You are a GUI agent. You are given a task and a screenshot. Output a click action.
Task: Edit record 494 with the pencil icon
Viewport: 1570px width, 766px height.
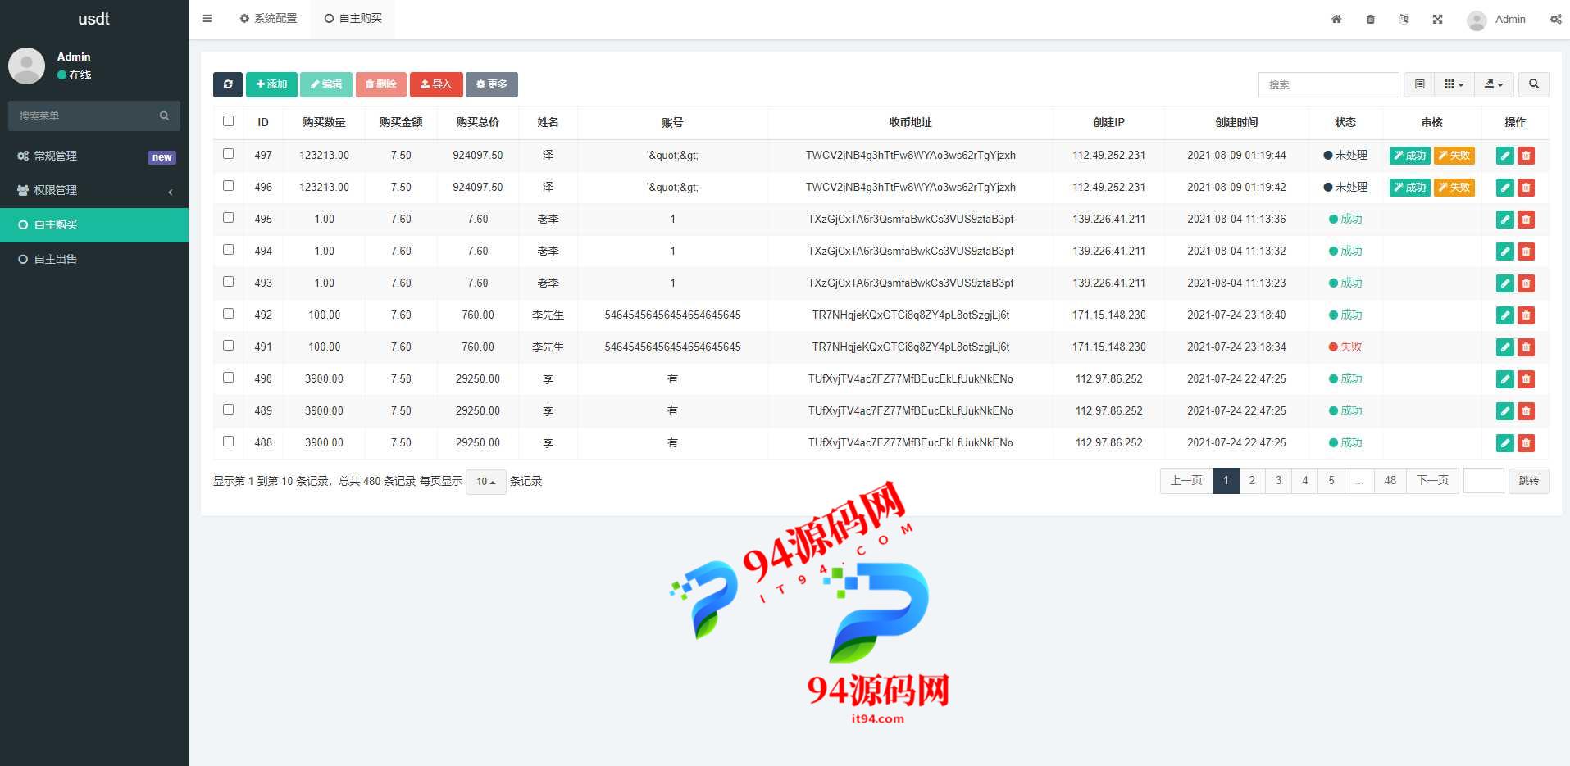point(1505,252)
